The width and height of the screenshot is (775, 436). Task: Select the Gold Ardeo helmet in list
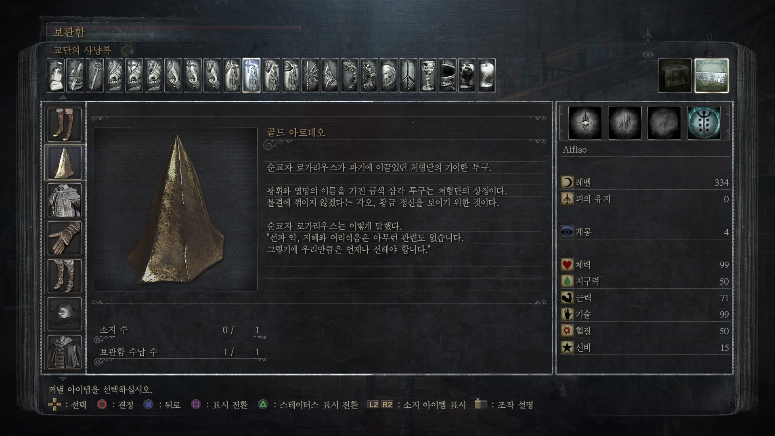(x=65, y=162)
